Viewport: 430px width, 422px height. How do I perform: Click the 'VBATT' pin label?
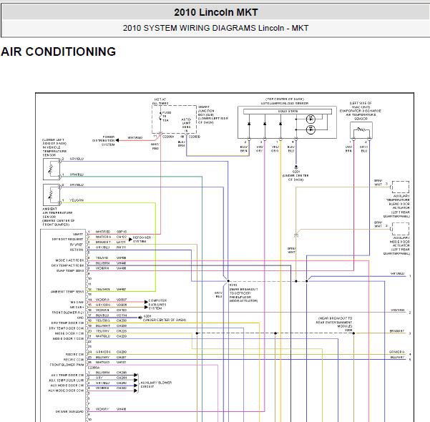pyautogui.click(x=78, y=234)
